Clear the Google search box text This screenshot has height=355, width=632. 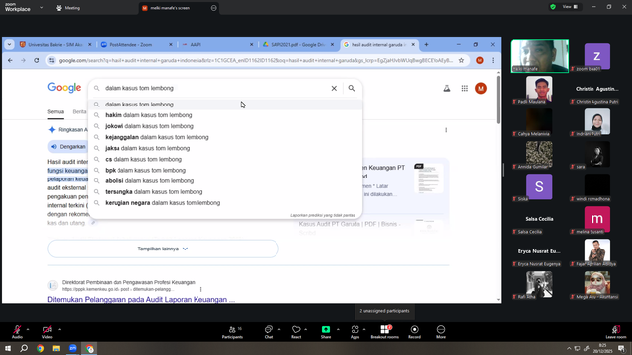click(334, 88)
